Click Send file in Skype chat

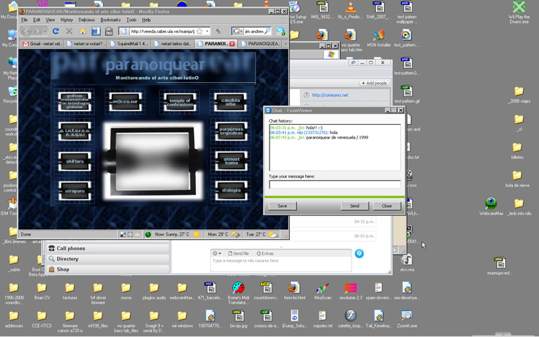(x=239, y=253)
